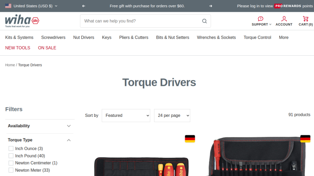Check the Inch Pound (40) filter

point(11,155)
